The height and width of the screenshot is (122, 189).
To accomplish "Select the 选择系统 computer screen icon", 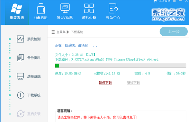I will pos(20,76).
